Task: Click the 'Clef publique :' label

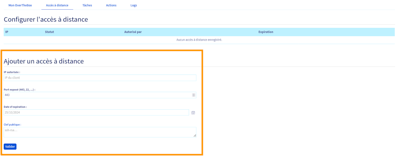Action: pyautogui.click(x=12, y=125)
